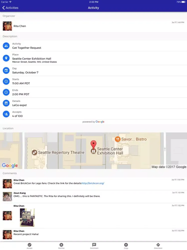
Task: Open the brickcon.org link
Action: pyautogui.click(x=93, y=183)
